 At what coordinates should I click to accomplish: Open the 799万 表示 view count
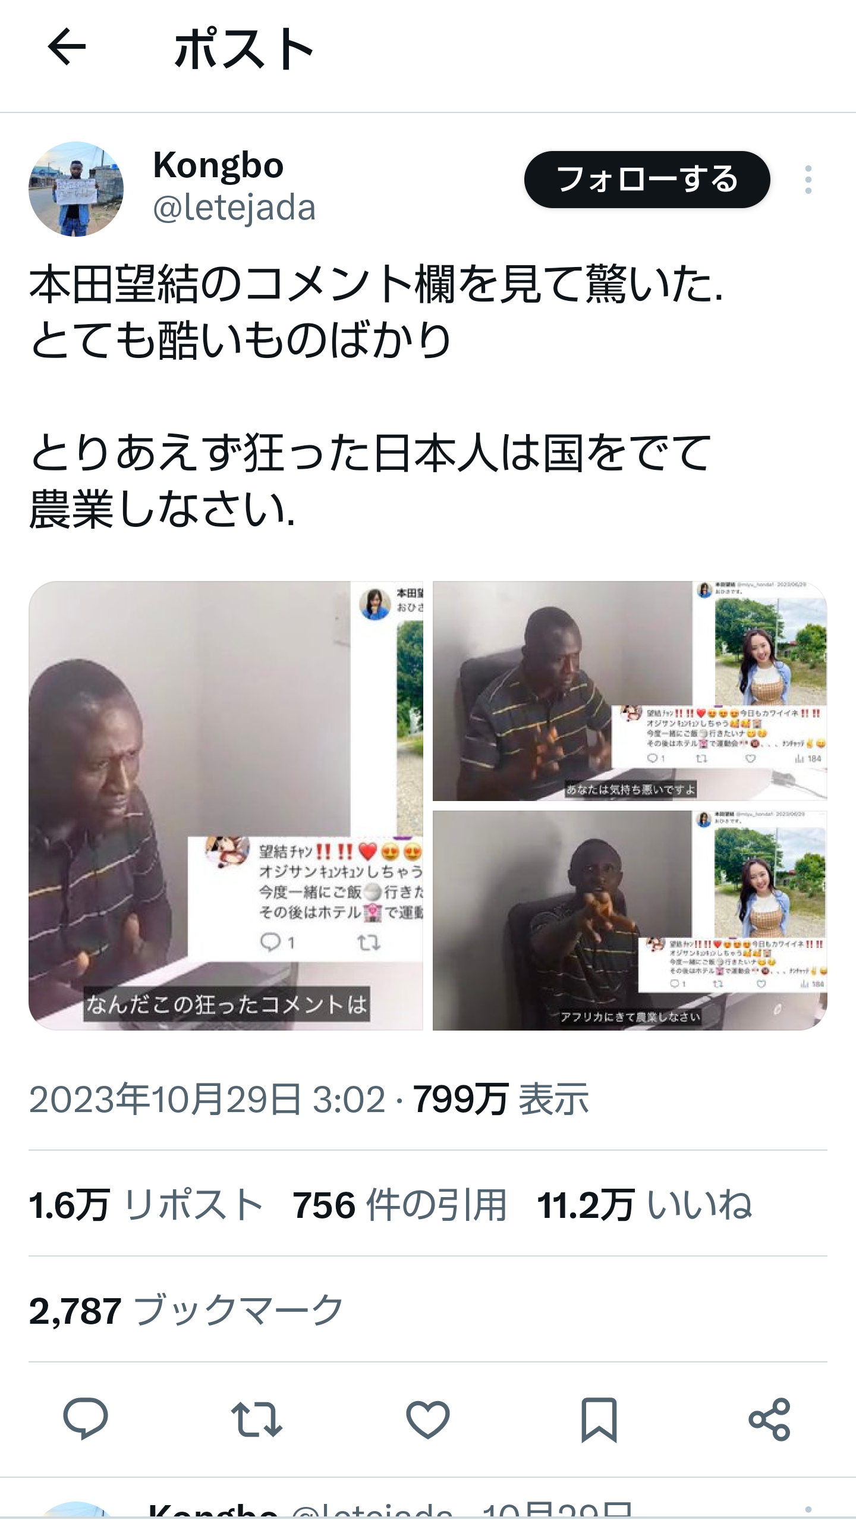(501, 1099)
